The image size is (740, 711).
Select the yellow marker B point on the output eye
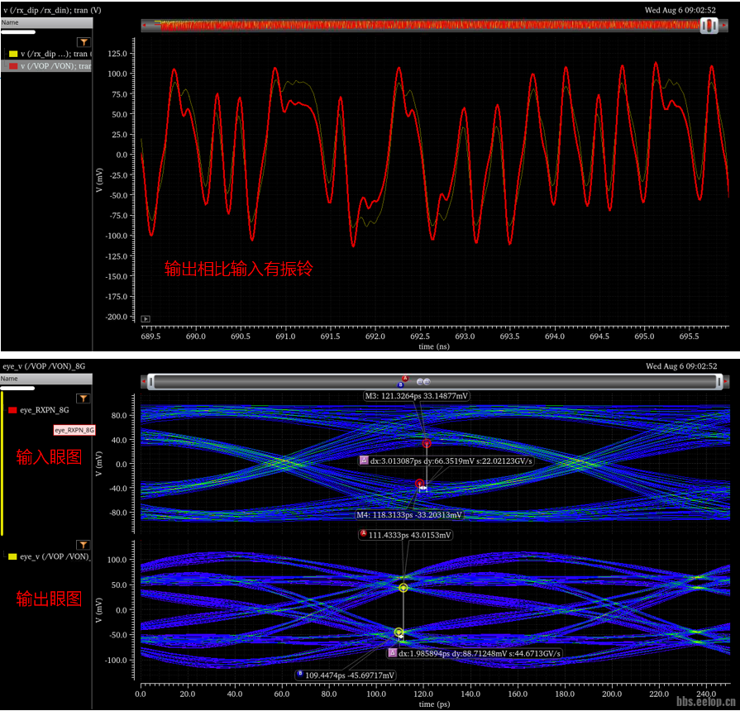pos(399,632)
